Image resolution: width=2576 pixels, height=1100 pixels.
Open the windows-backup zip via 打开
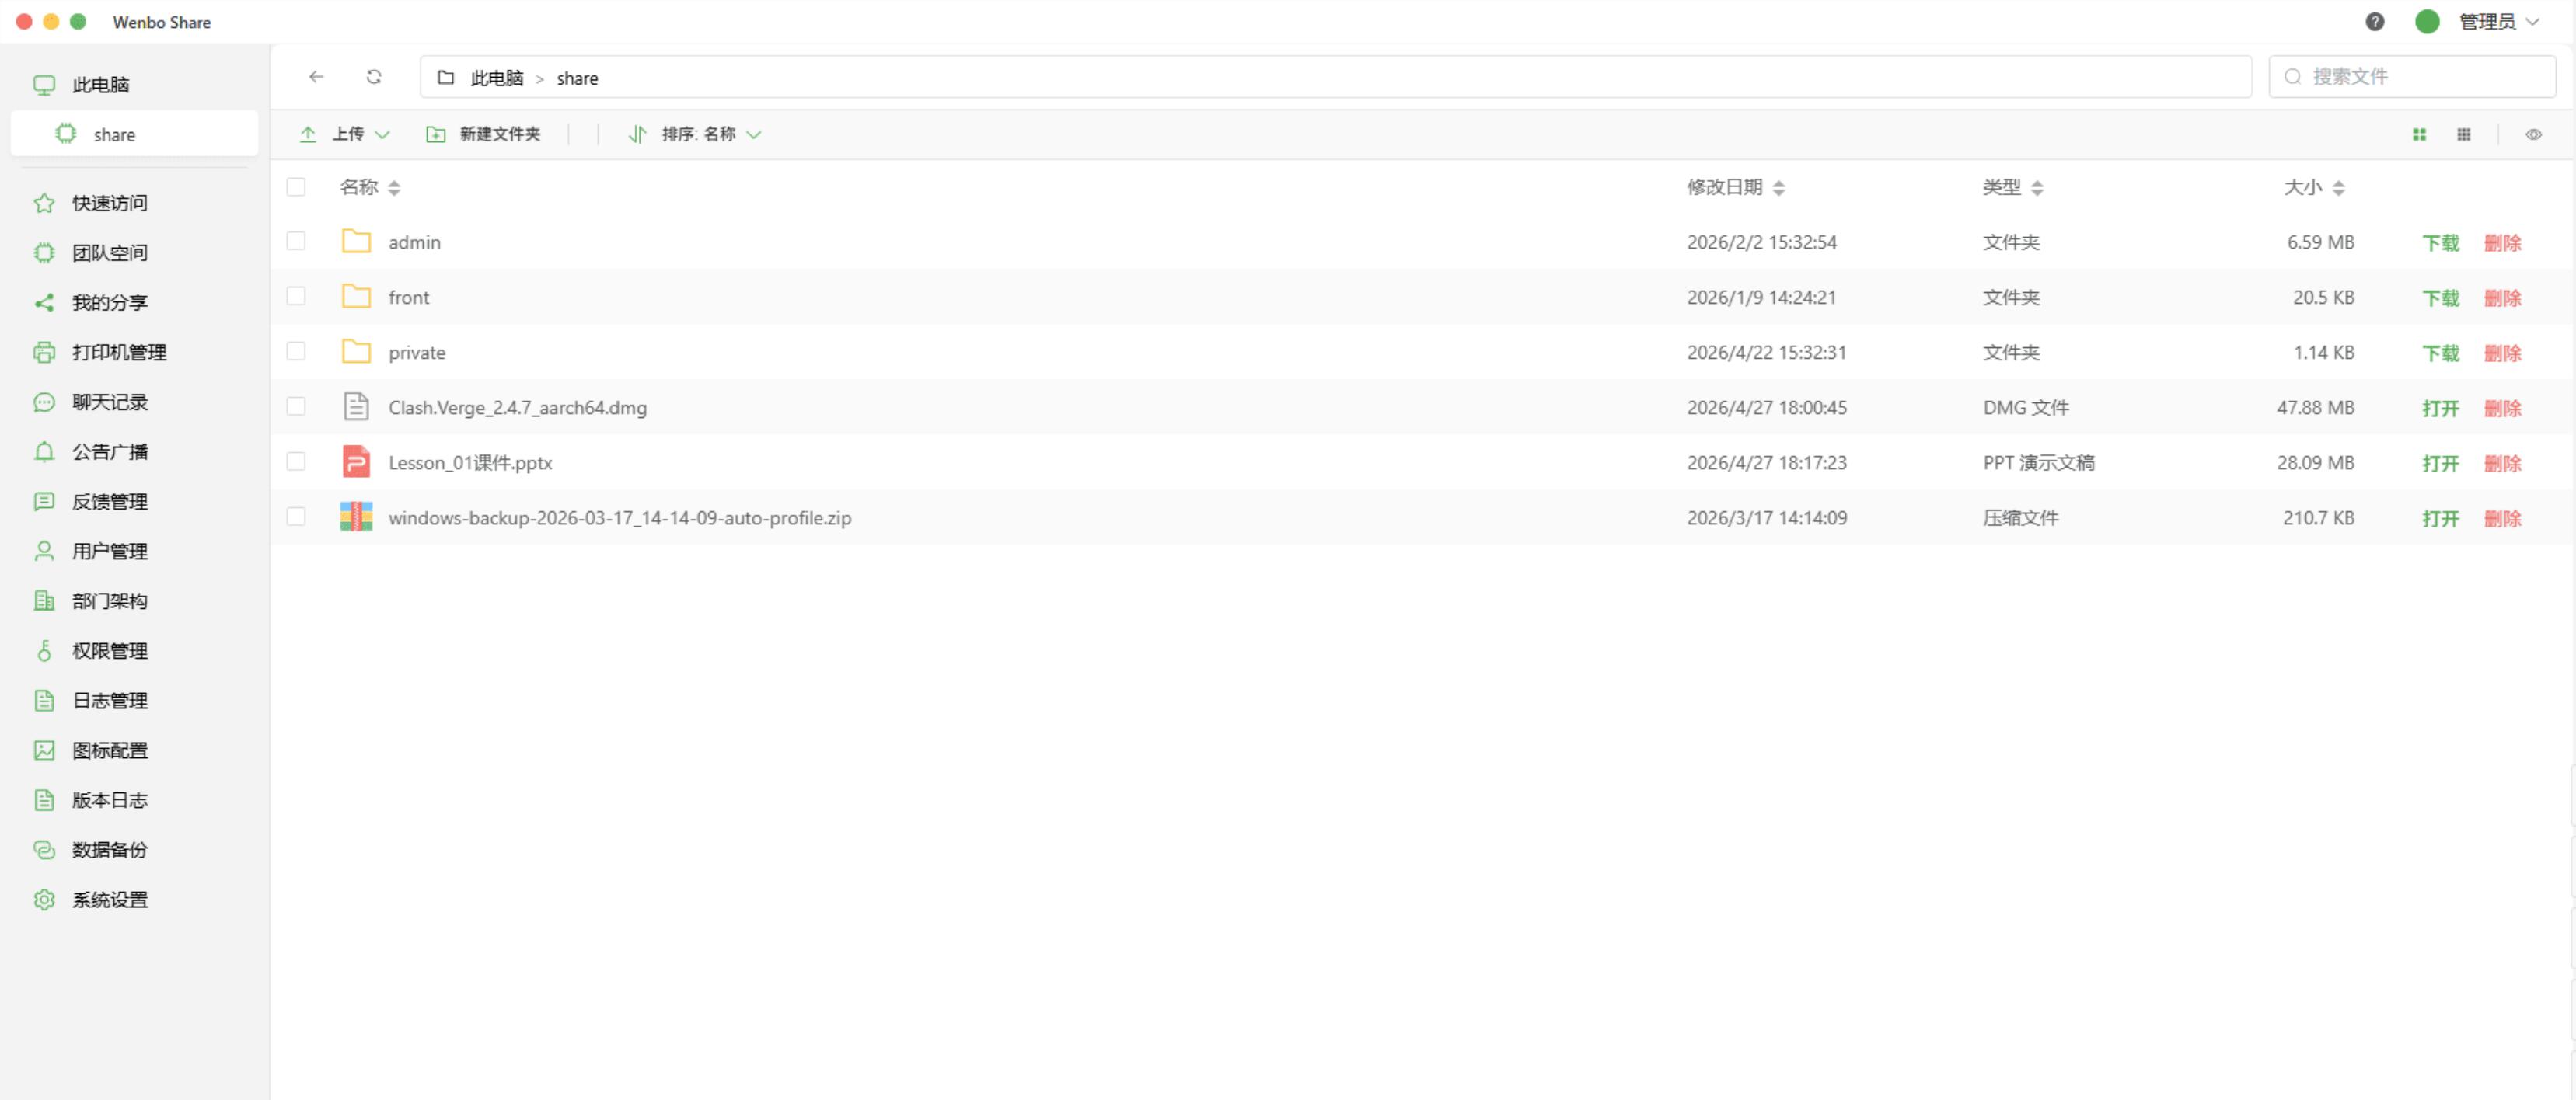pos(2440,518)
